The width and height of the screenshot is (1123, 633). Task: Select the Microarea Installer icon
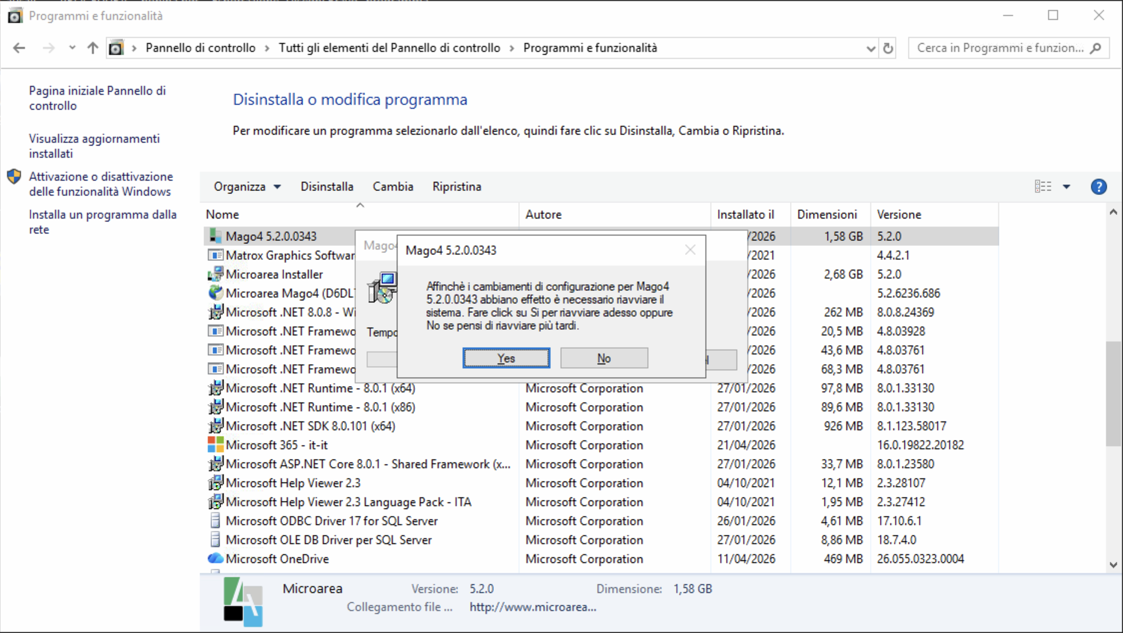tap(215, 274)
